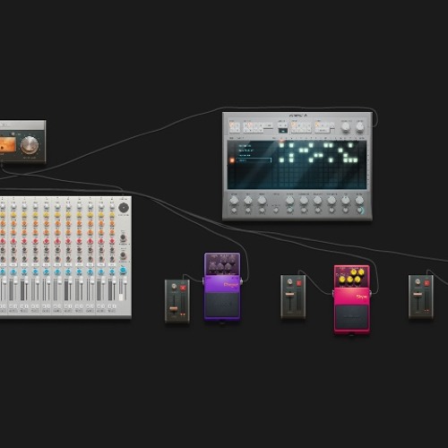Screen dimensions: 448x448
Task: Toggle the red mute button on middle mini fader
Action: [x=298, y=283]
